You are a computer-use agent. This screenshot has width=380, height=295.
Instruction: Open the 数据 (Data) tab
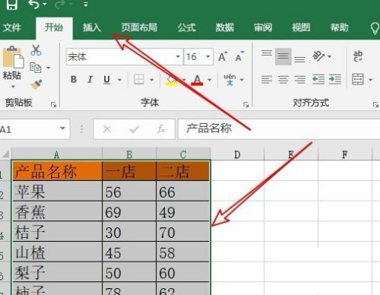point(225,27)
